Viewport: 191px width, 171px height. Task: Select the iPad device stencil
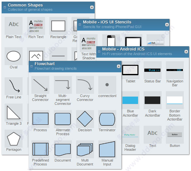[x=133, y=40]
